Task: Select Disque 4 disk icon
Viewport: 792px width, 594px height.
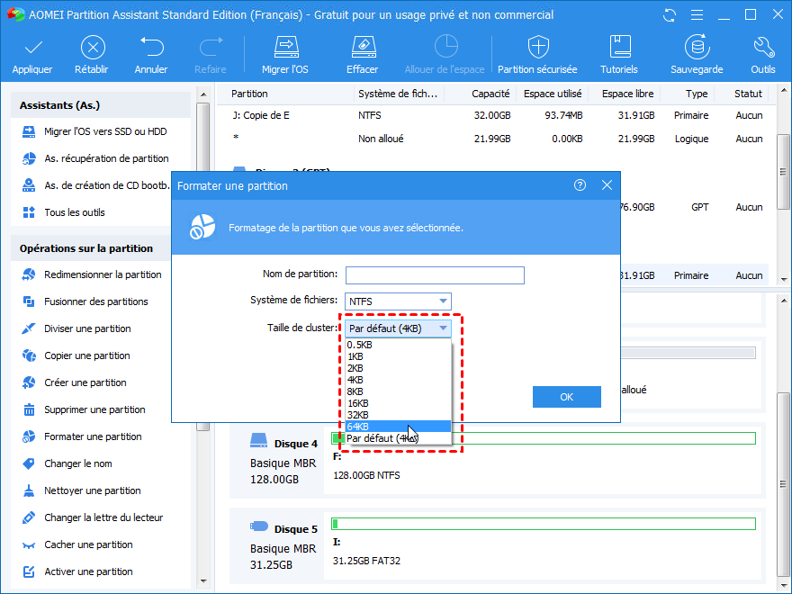Action: click(x=258, y=440)
